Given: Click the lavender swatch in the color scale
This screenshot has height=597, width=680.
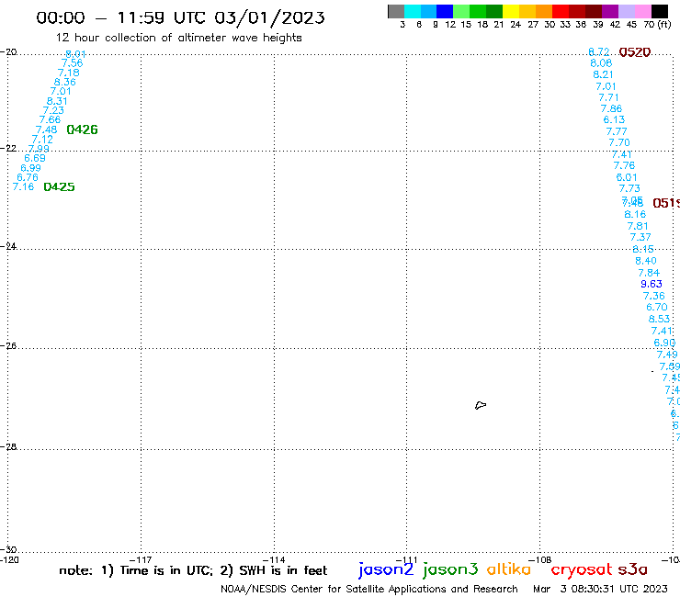Looking at the screenshot, I should 626,11.
